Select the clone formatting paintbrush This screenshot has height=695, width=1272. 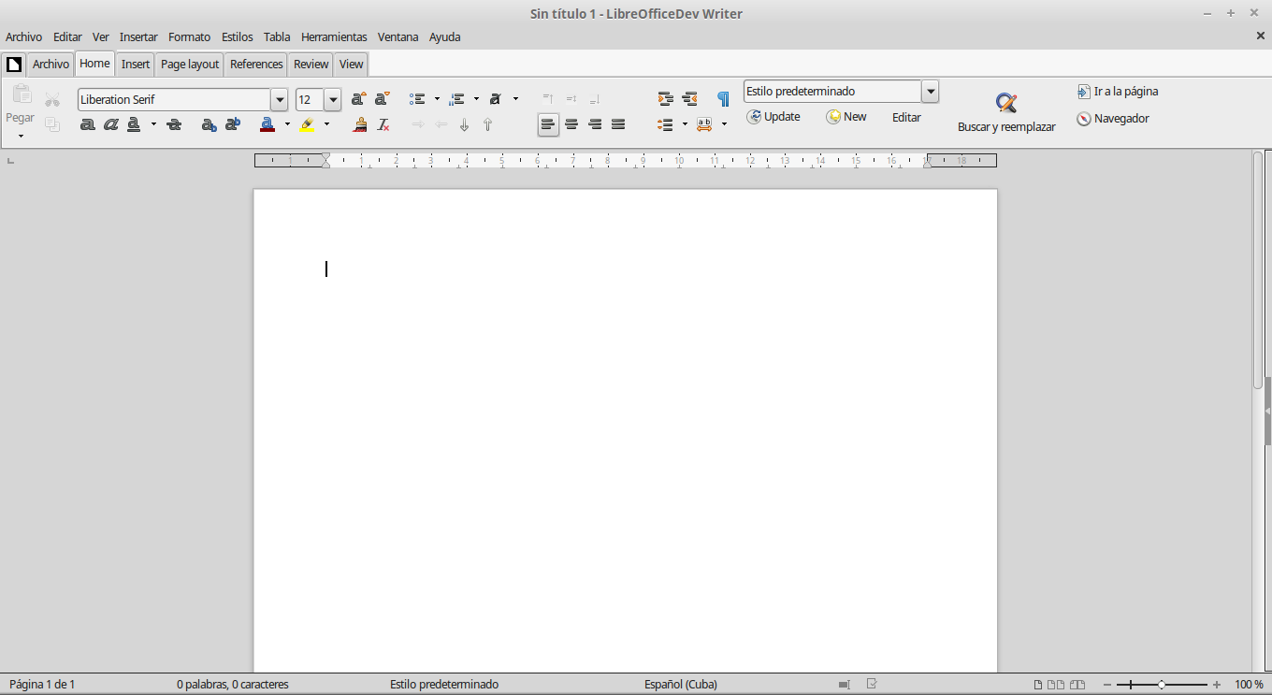pyautogui.click(x=360, y=123)
